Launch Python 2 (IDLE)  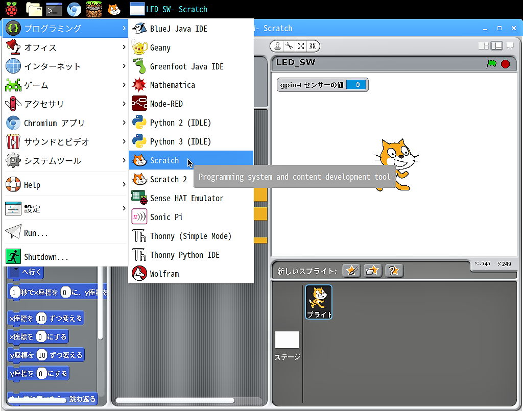[x=191, y=123]
